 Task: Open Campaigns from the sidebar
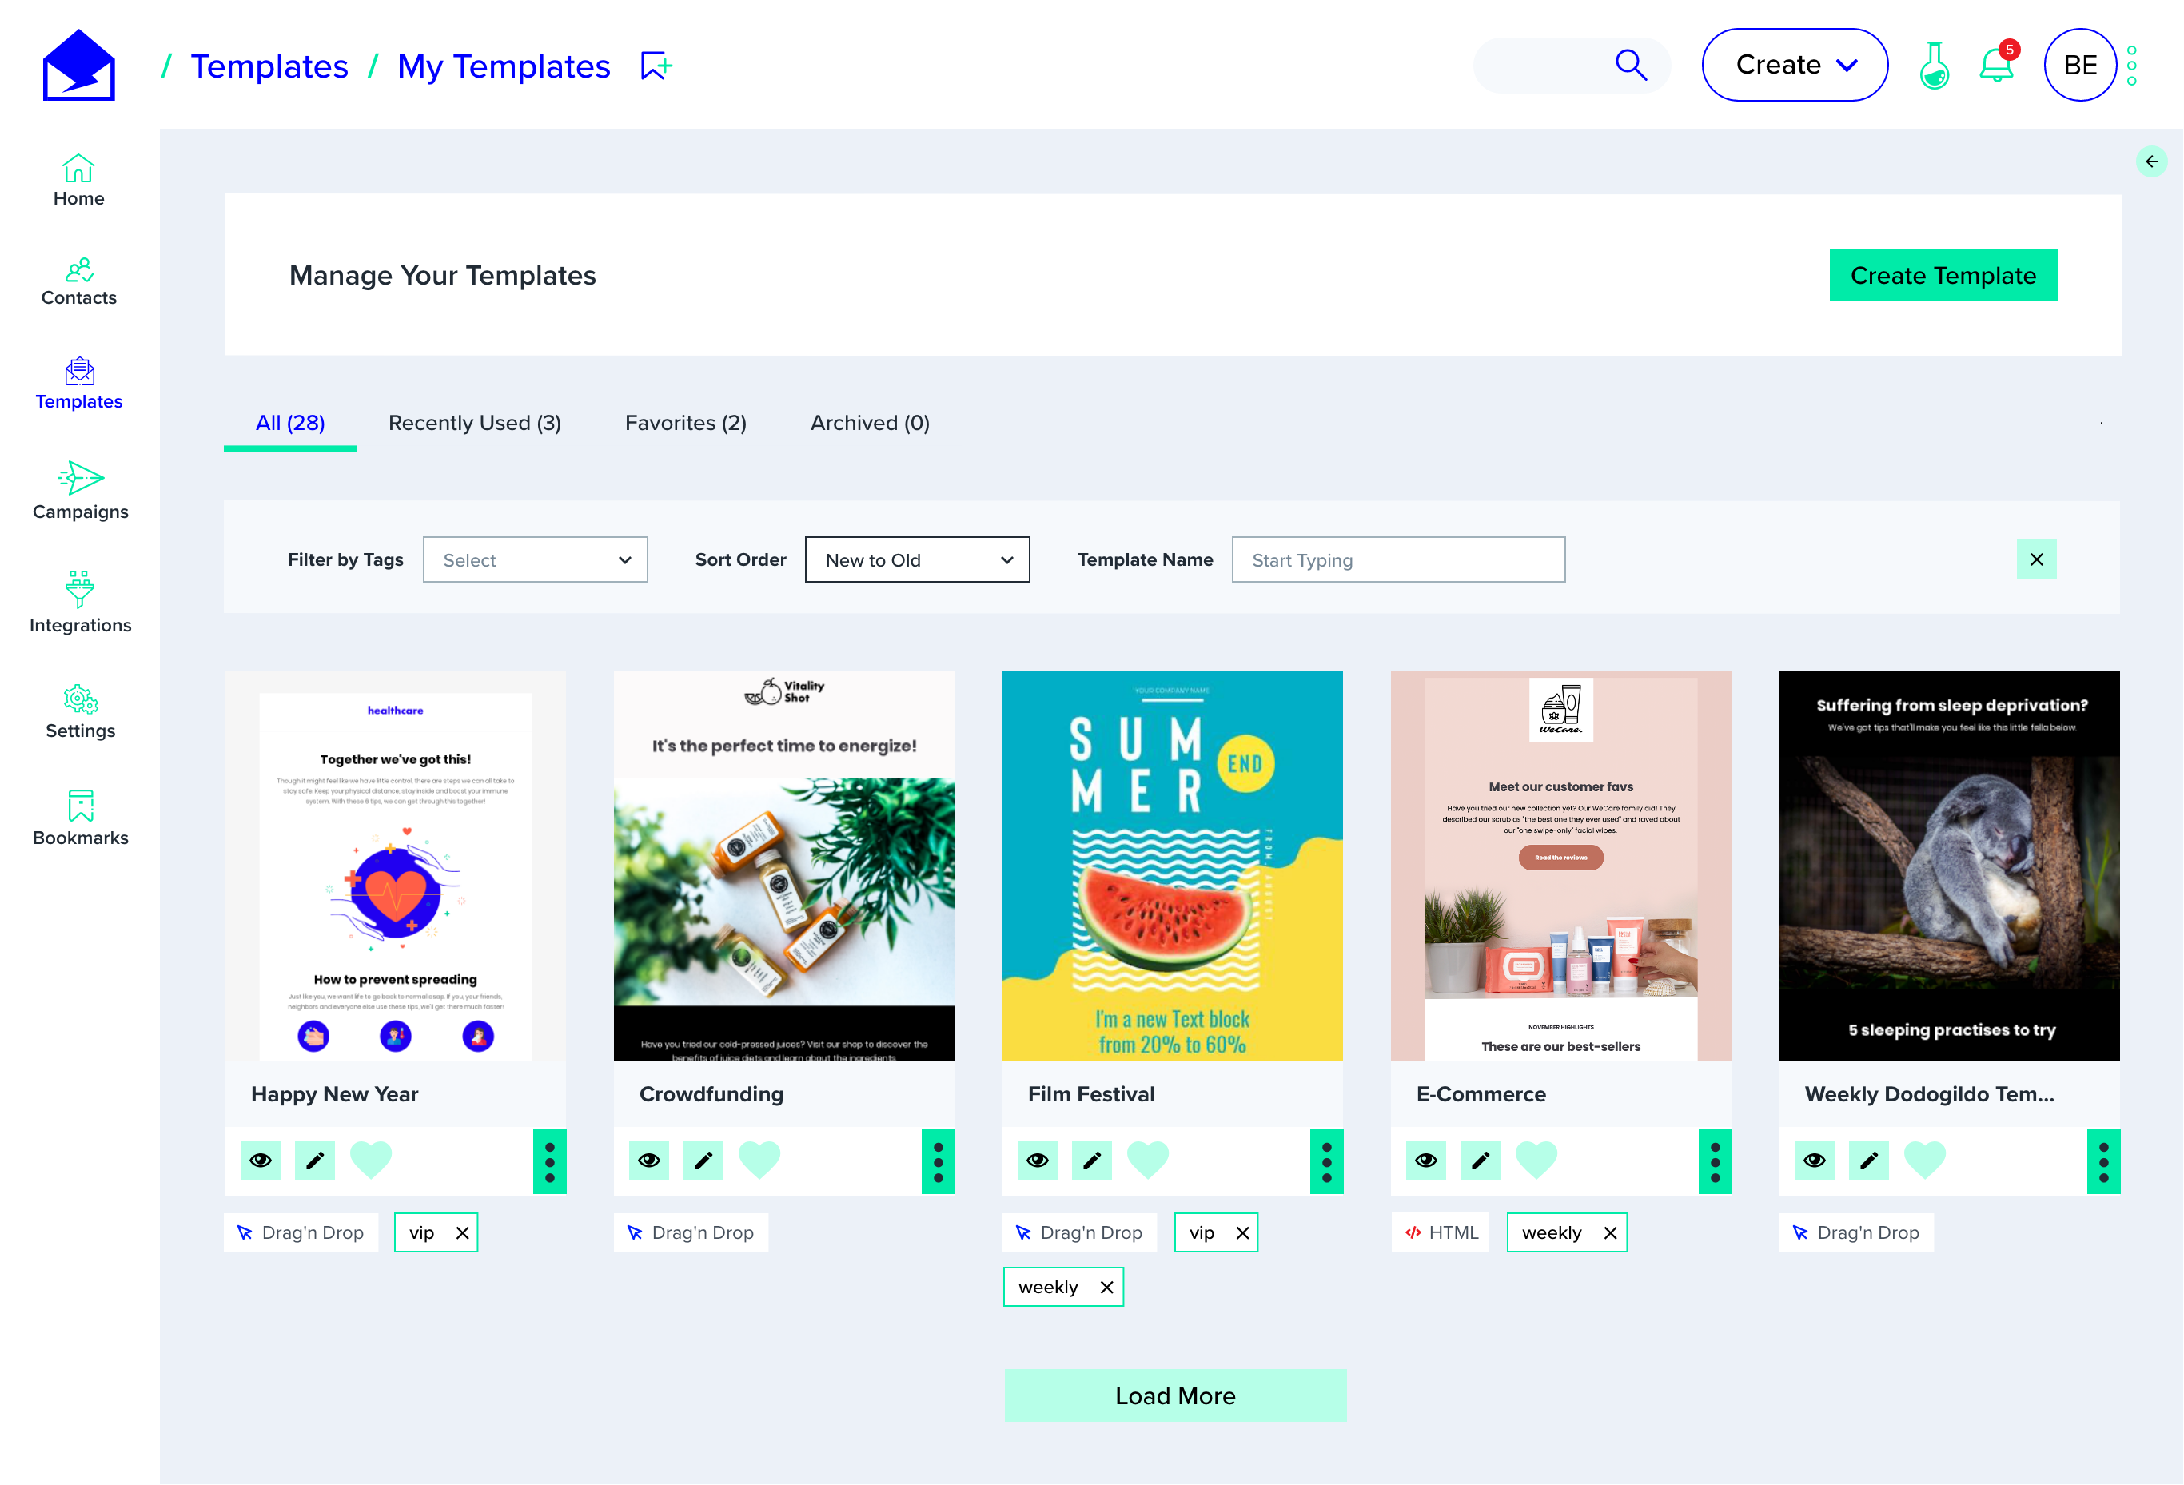[x=80, y=490]
